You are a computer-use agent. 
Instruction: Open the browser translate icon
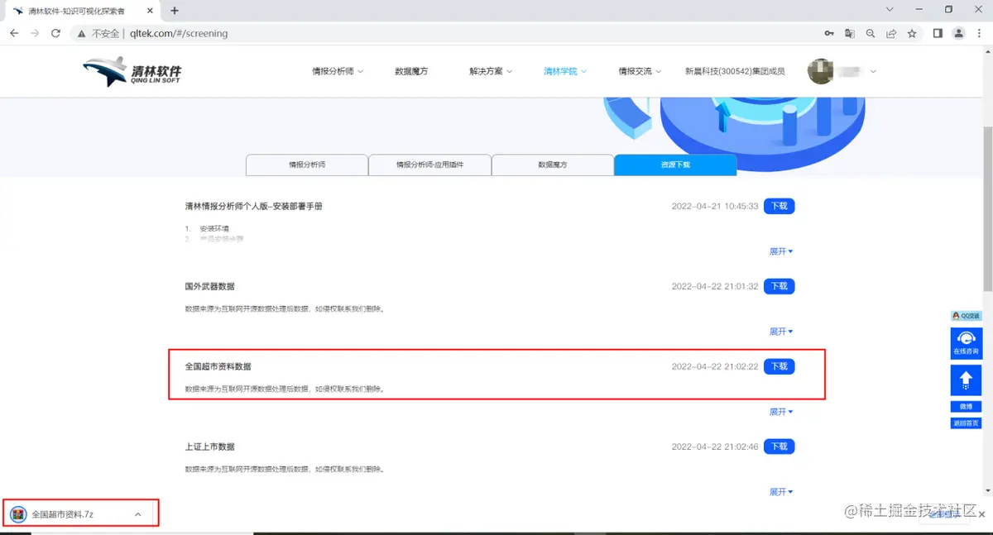coord(849,33)
